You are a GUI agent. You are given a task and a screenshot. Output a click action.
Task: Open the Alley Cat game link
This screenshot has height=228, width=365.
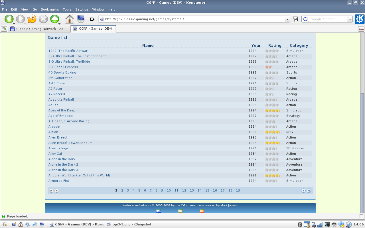(55, 154)
